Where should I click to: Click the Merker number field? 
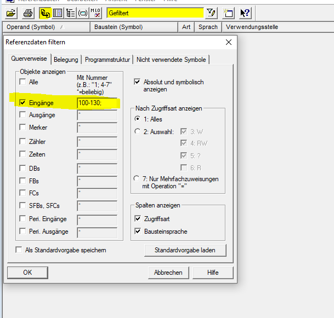click(97, 128)
